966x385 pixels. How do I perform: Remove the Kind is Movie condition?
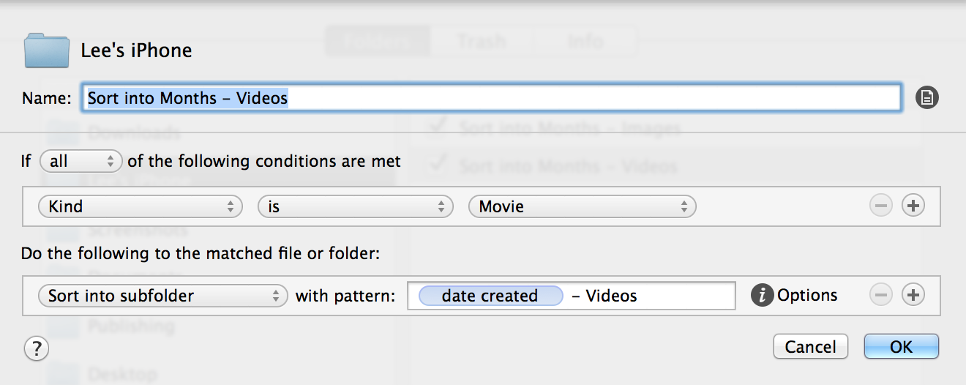(880, 206)
